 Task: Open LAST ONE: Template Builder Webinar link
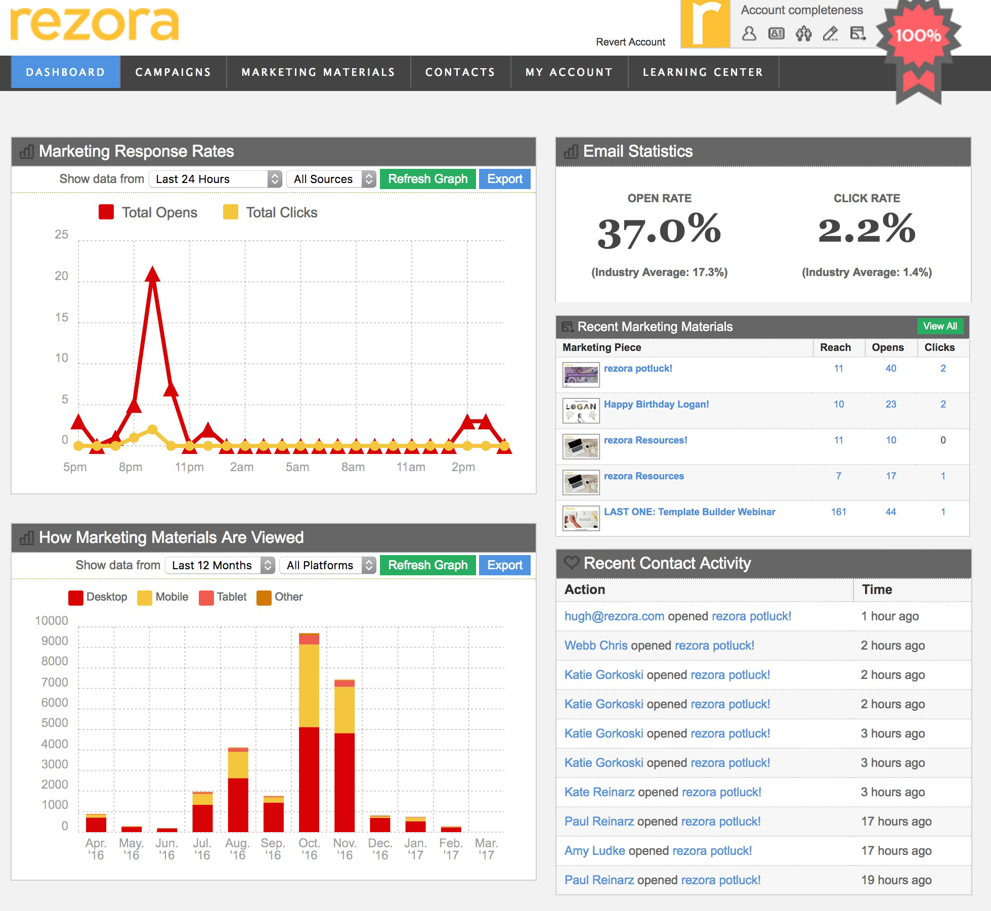click(x=690, y=512)
